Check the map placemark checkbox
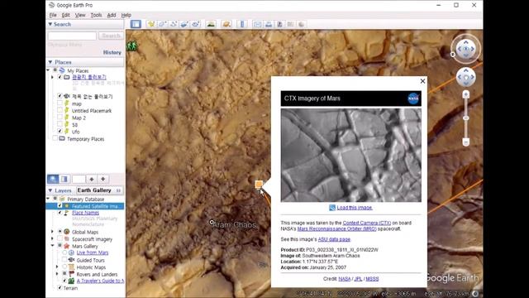Screen dimensions: 529x298 60,103
